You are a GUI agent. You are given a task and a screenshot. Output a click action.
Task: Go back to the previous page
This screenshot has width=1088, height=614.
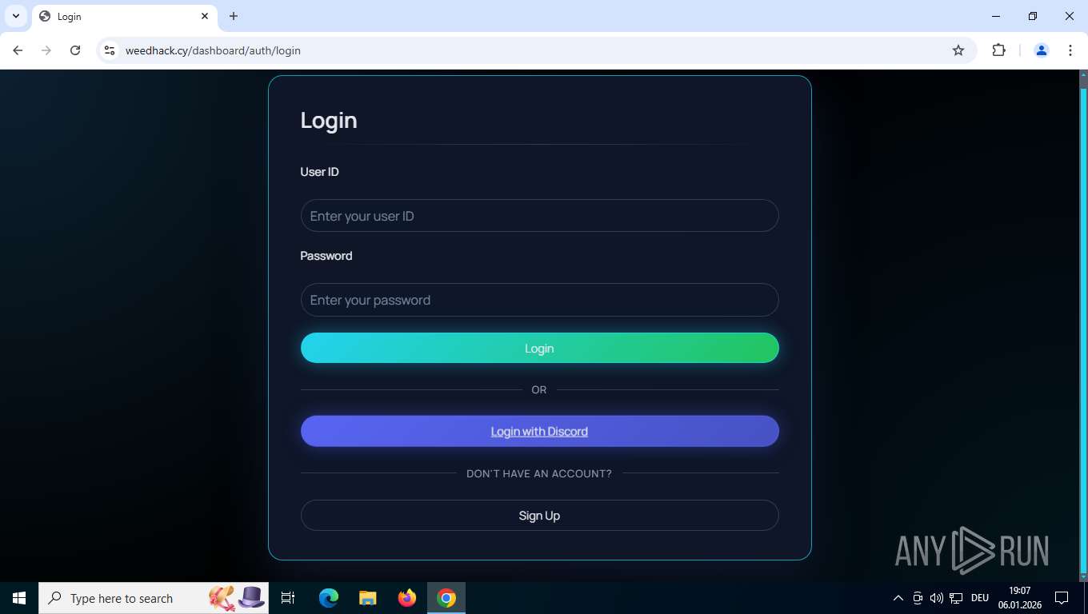(18, 50)
